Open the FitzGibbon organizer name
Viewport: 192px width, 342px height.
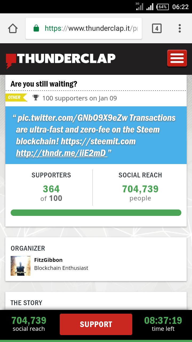tap(48, 260)
